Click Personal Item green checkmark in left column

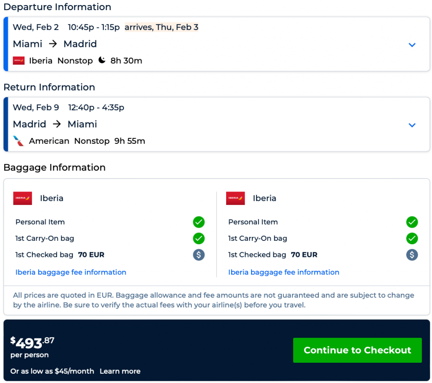[199, 222]
